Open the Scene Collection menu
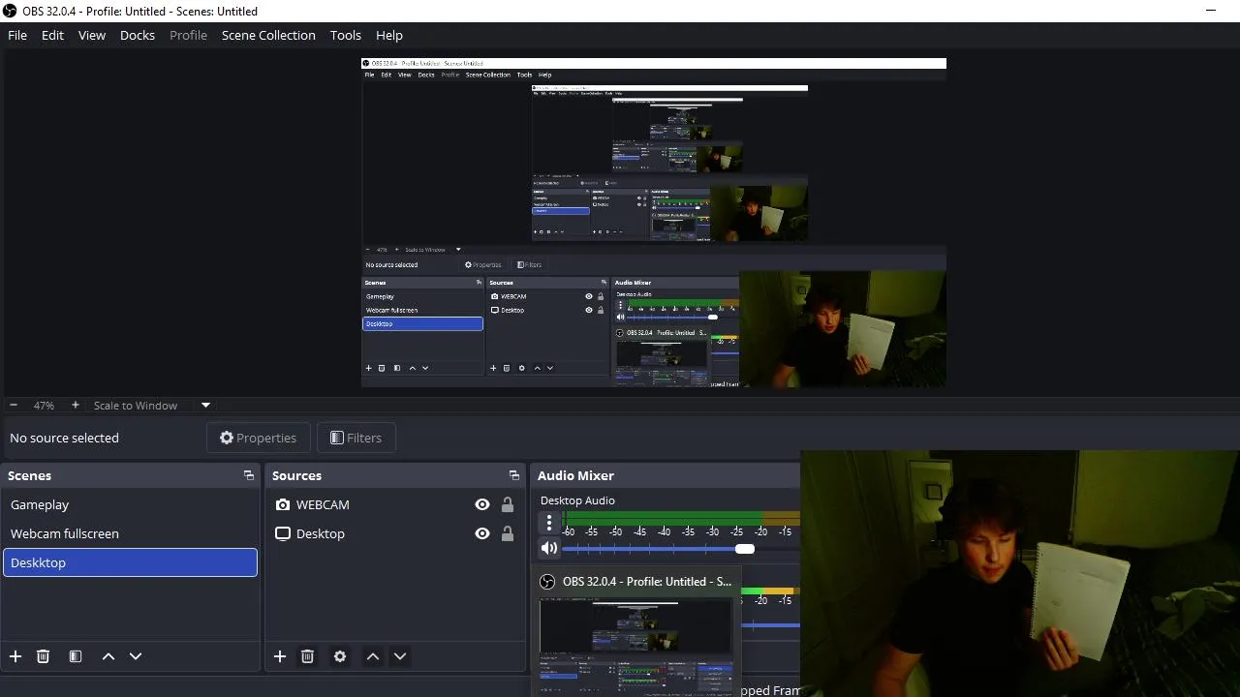Image resolution: width=1240 pixels, height=697 pixels. pos(268,35)
